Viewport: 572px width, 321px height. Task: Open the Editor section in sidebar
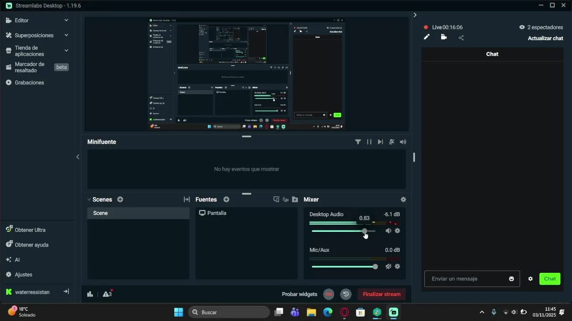[x=21, y=21]
